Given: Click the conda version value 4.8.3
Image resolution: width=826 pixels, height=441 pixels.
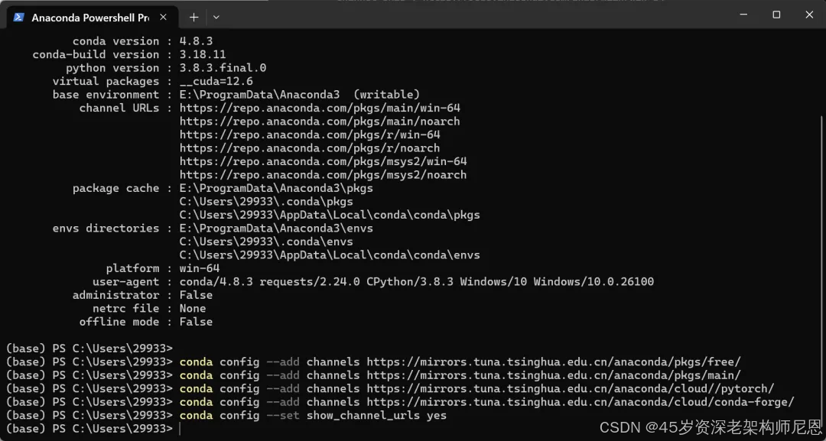Looking at the screenshot, I should tap(196, 41).
